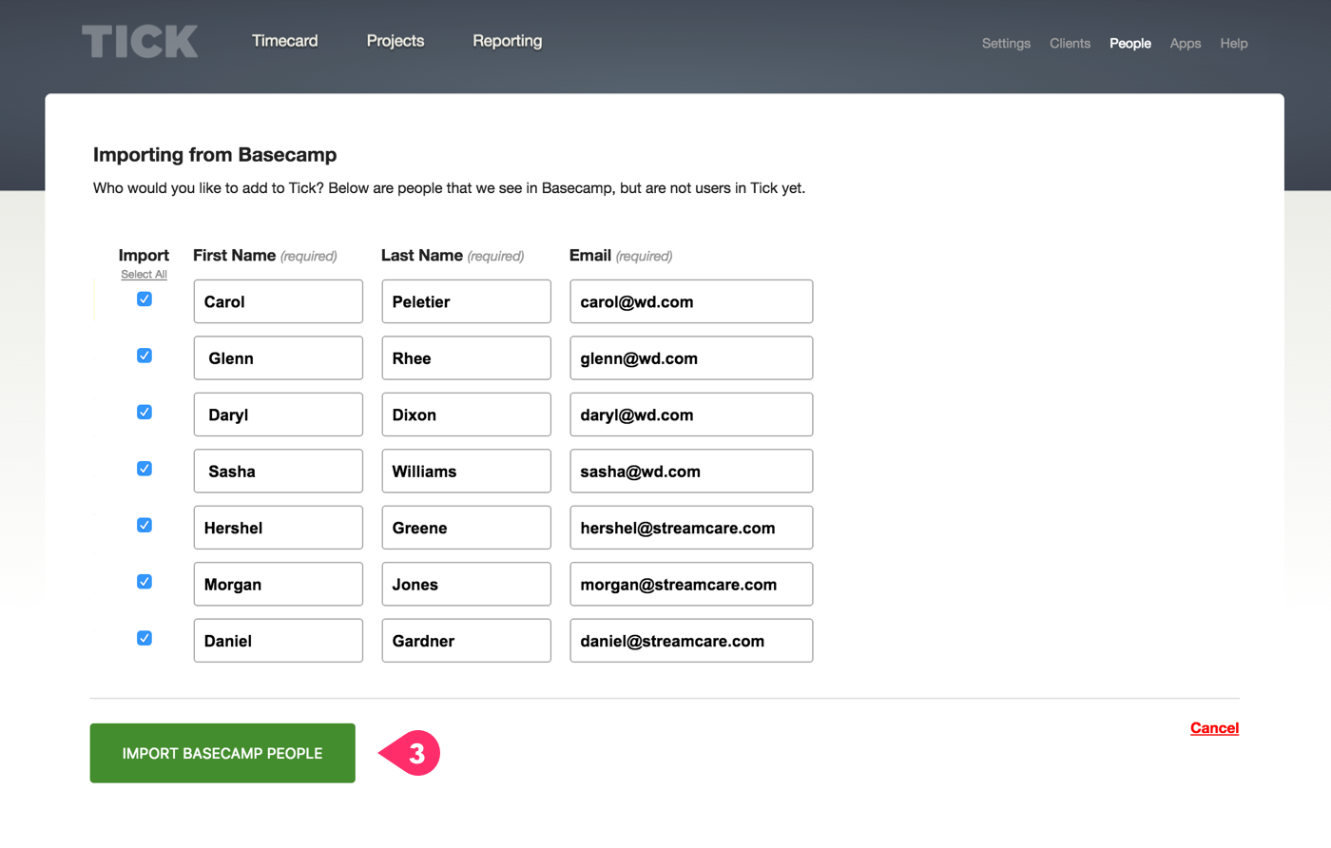Uncheck Carol Peletier's import checkbox
The height and width of the screenshot is (848, 1331).
tap(144, 298)
